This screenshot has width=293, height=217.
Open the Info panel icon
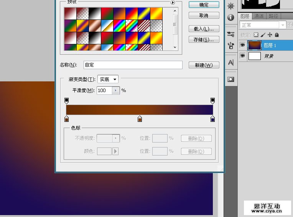(x=230, y=17)
